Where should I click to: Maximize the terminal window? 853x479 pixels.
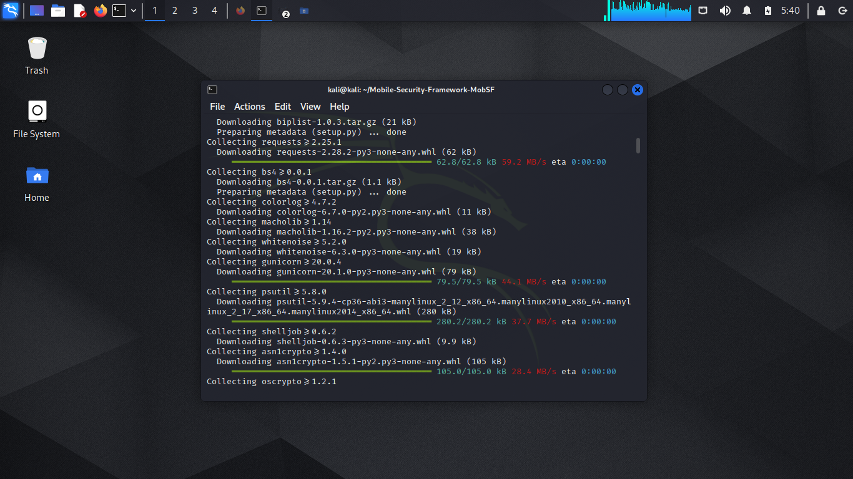[623, 90]
